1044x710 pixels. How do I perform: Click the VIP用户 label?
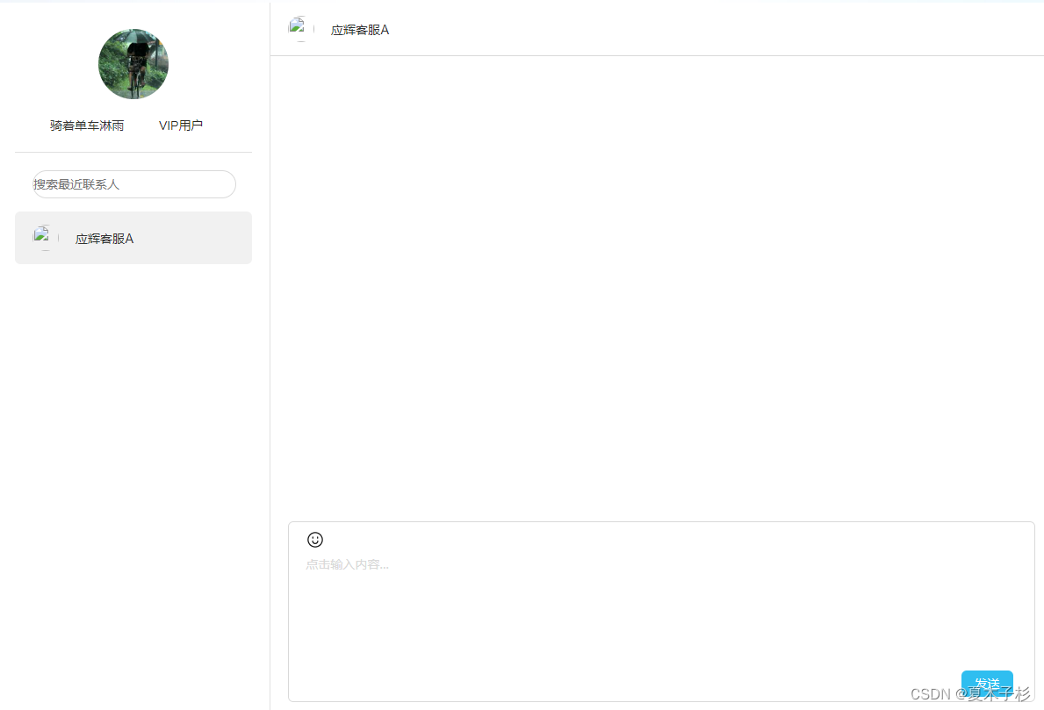[x=180, y=126]
